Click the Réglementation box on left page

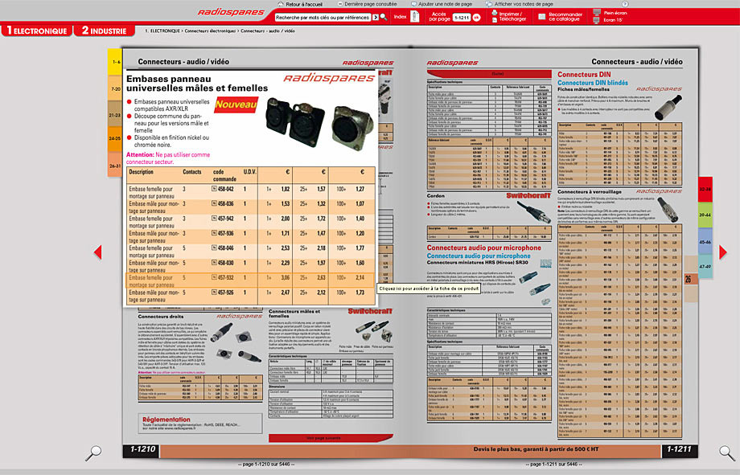coord(200,423)
